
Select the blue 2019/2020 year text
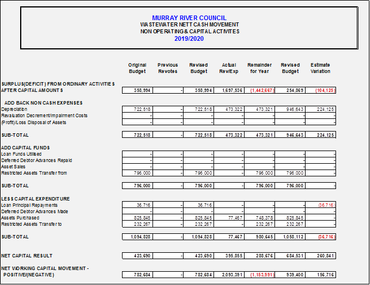tap(189, 38)
